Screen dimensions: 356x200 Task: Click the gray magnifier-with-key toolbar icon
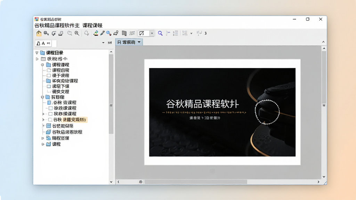coord(46,33)
